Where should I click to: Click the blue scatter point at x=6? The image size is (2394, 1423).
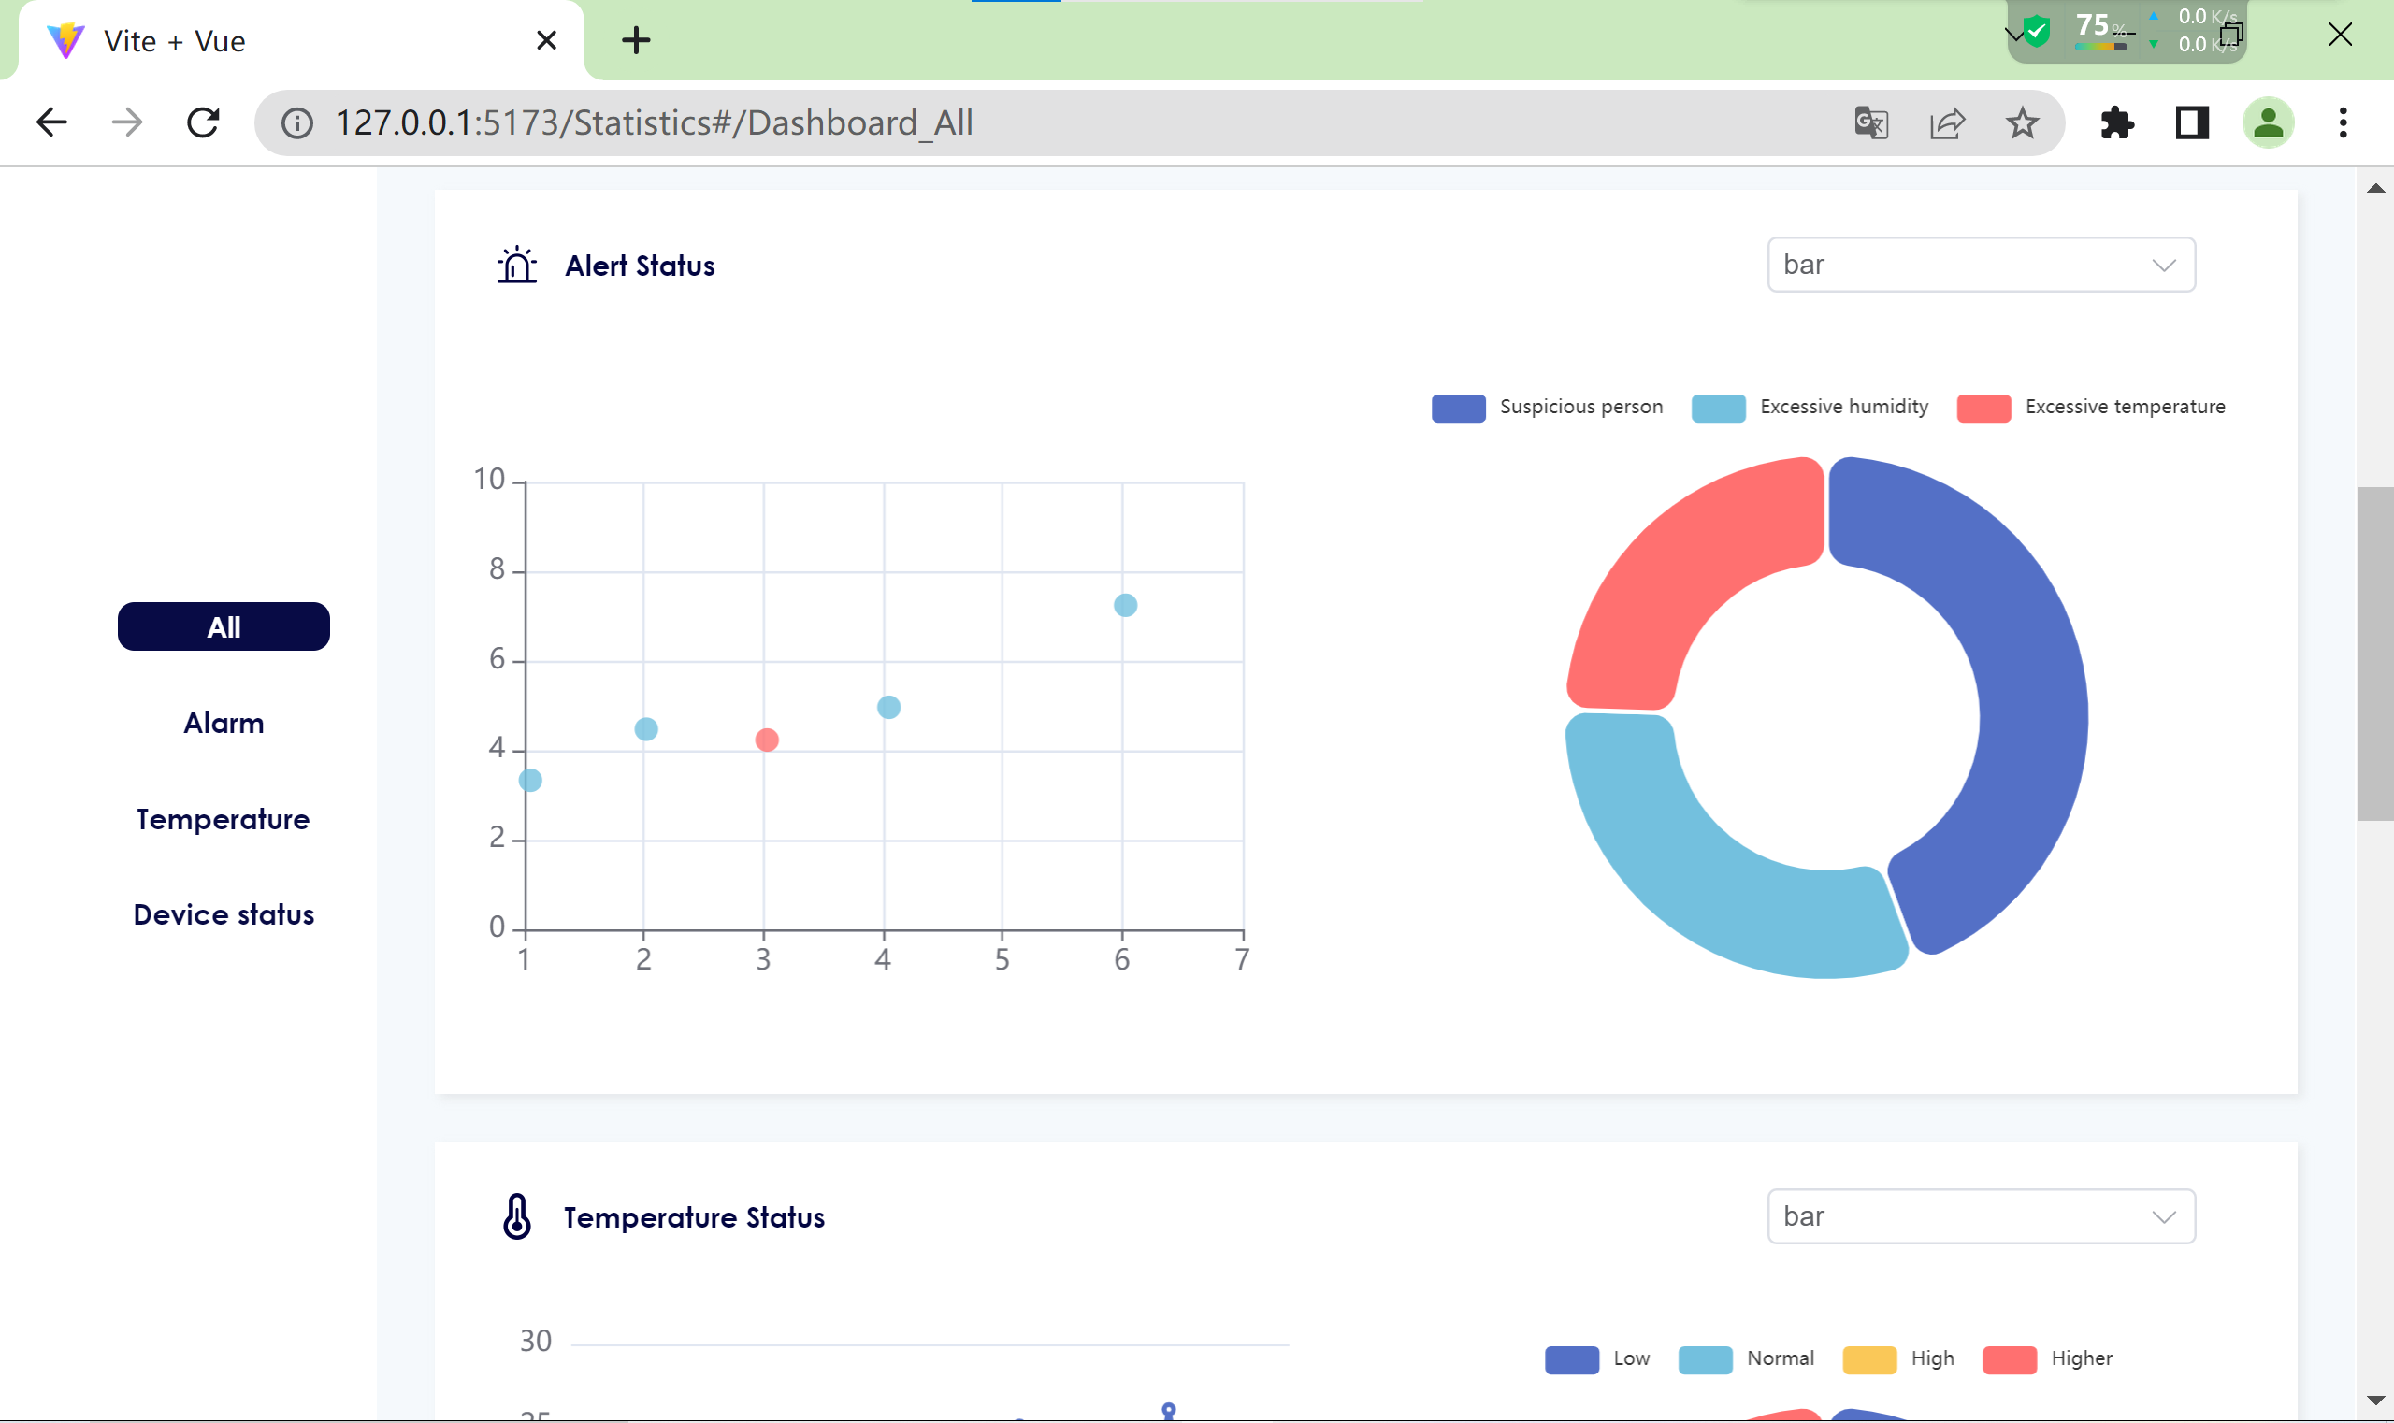click(x=1125, y=605)
